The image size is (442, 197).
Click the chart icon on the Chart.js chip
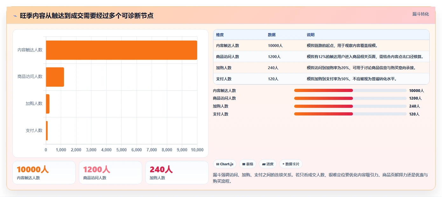click(x=218, y=164)
